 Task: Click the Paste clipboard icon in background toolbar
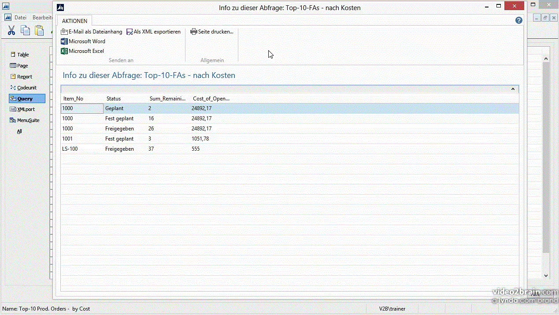point(39,30)
